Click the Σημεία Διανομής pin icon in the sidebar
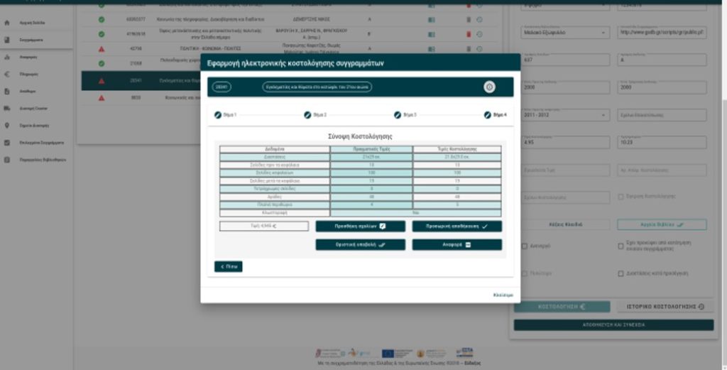 click(7, 126)
